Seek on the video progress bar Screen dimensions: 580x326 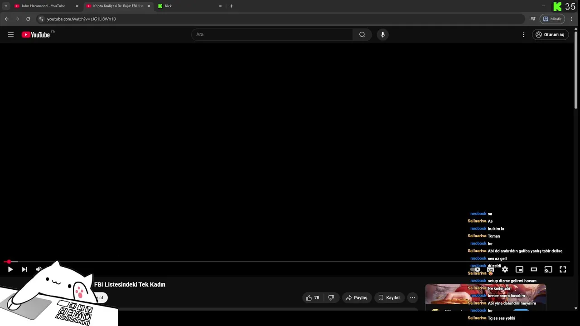coord(287,262)
